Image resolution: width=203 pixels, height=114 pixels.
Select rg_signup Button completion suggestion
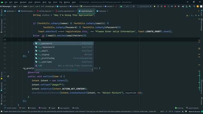point(64,54)
